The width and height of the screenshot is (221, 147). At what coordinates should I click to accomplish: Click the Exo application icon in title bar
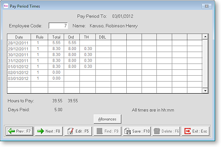point(6,6)
